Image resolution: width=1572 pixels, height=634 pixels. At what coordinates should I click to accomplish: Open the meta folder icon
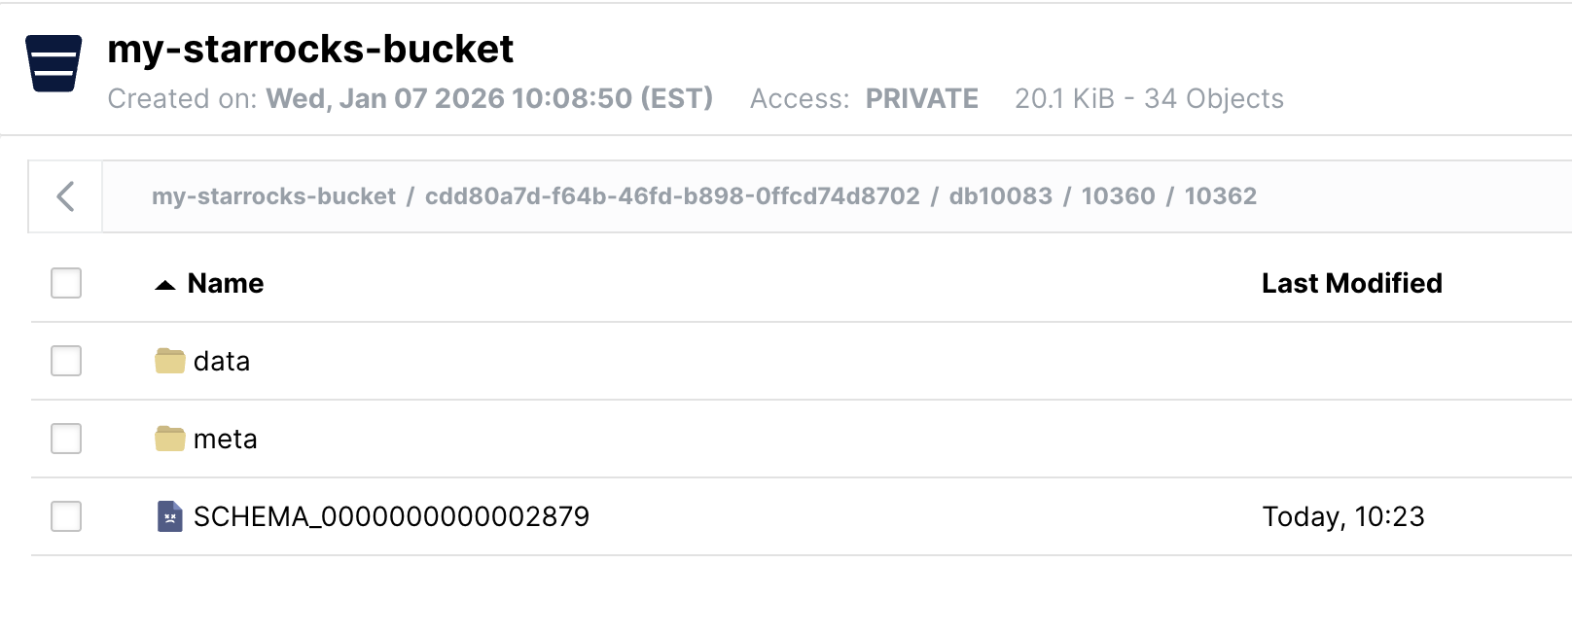pyautogui.click(x=169, y=438)
